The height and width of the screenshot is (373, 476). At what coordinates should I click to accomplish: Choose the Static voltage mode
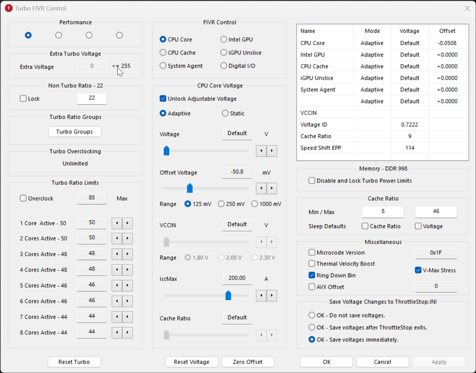233,113
